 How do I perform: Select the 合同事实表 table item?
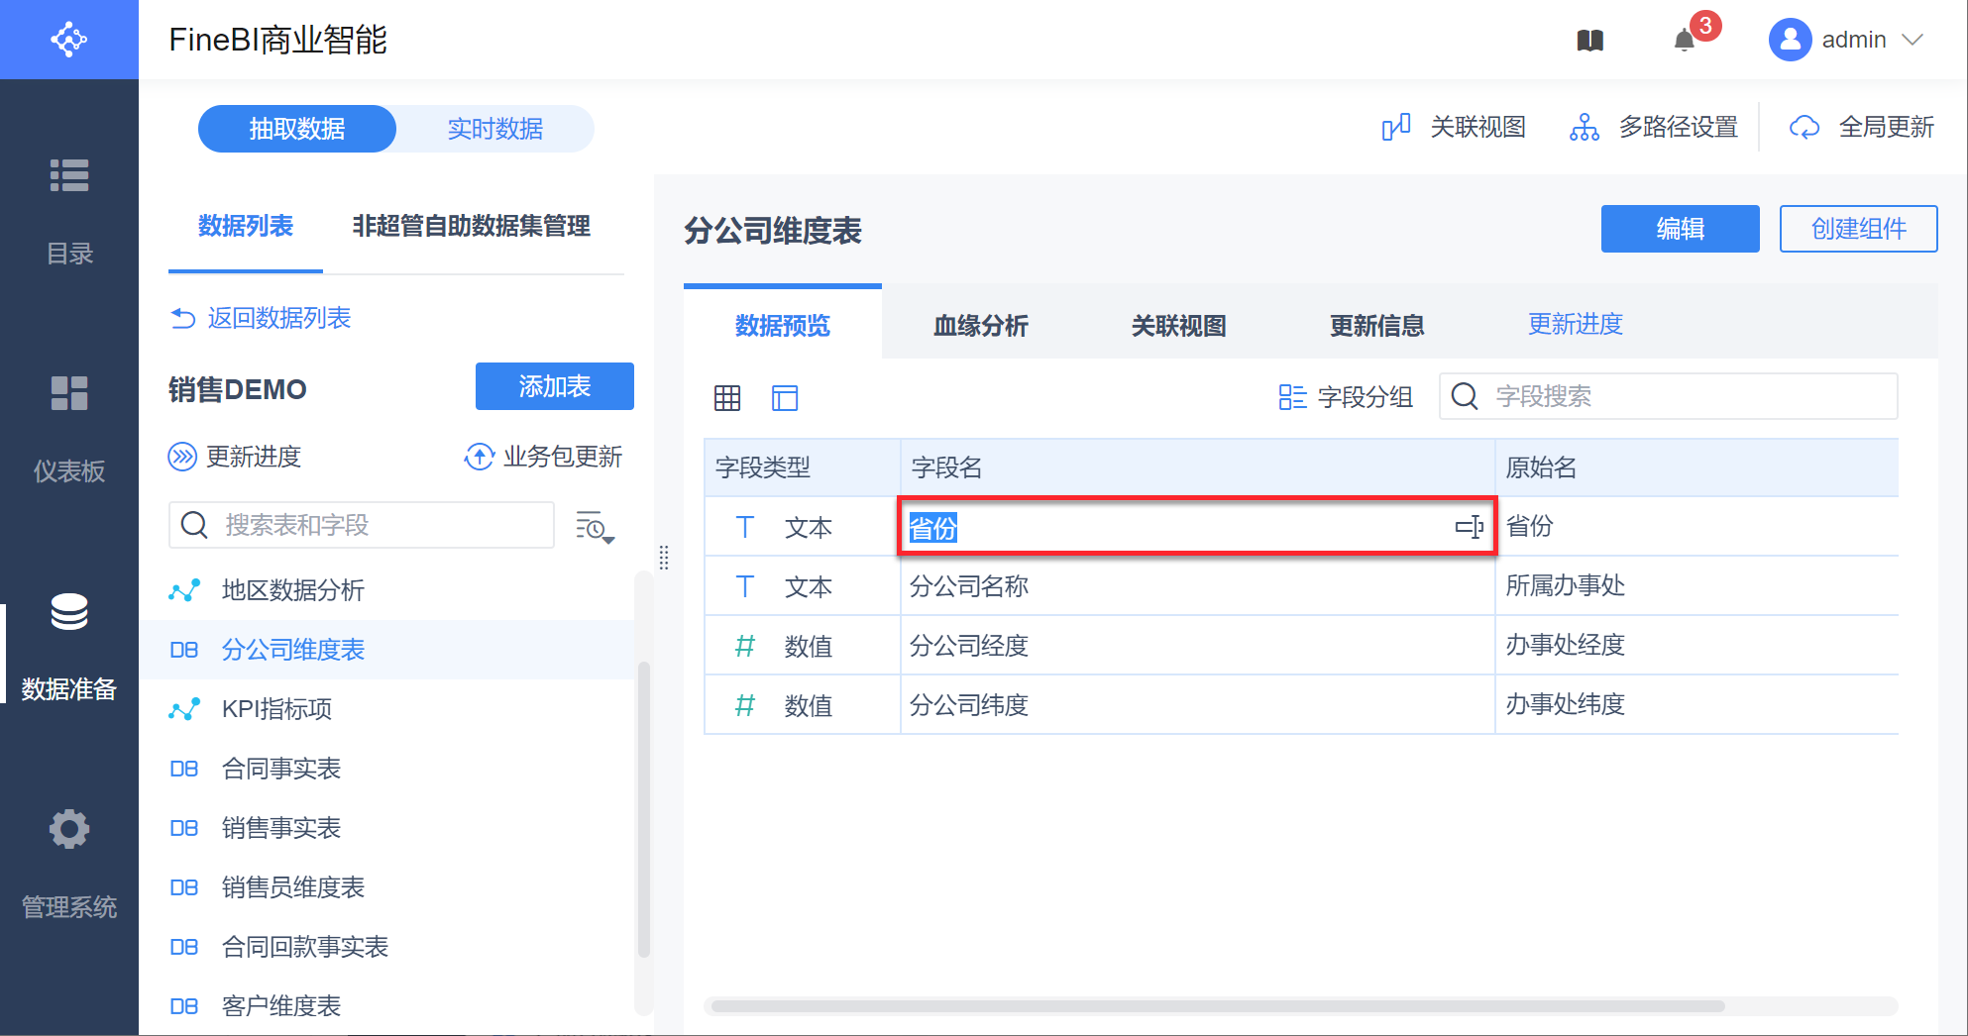tap(281, 769)
